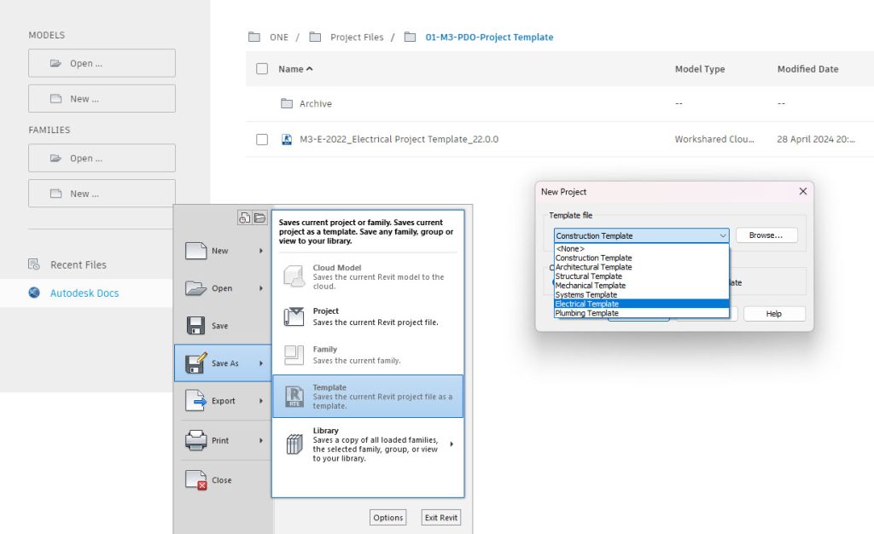Choose Construction Template in the dropdown list
The height and width of the screenshot is (534, 874).
coord(642,258)
